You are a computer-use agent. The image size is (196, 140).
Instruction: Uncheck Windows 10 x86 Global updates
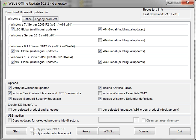point(13,62)
